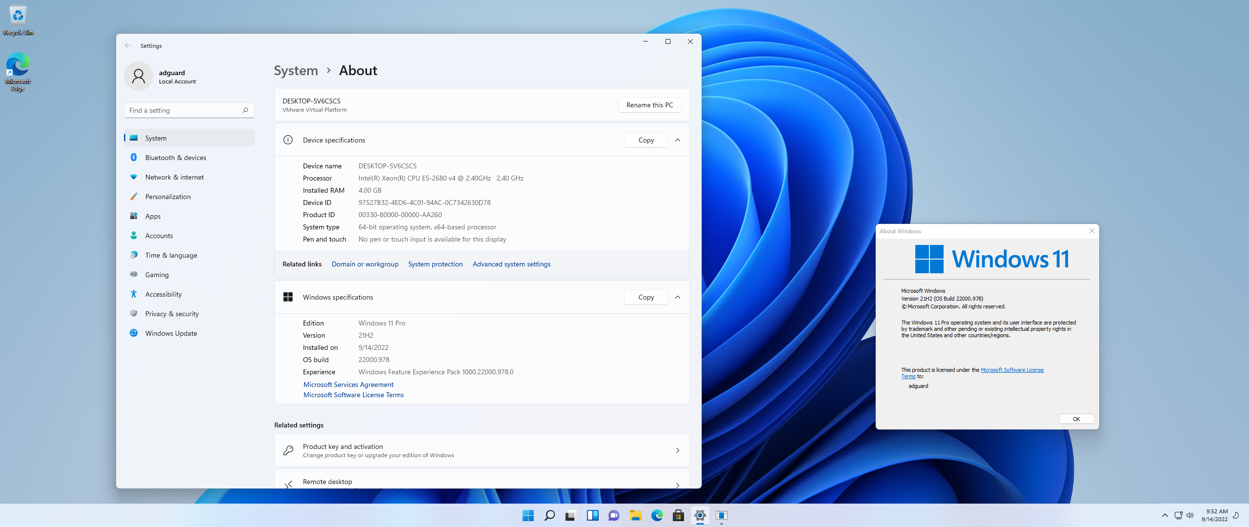The height and width of the screenshot is (527, 1249).
Task: Open Chat from taskbar
Action: 614,515
